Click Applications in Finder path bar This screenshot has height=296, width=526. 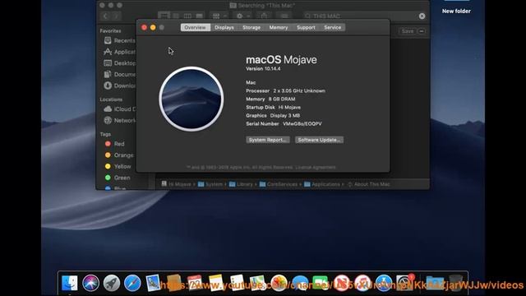tap(322, 184)
